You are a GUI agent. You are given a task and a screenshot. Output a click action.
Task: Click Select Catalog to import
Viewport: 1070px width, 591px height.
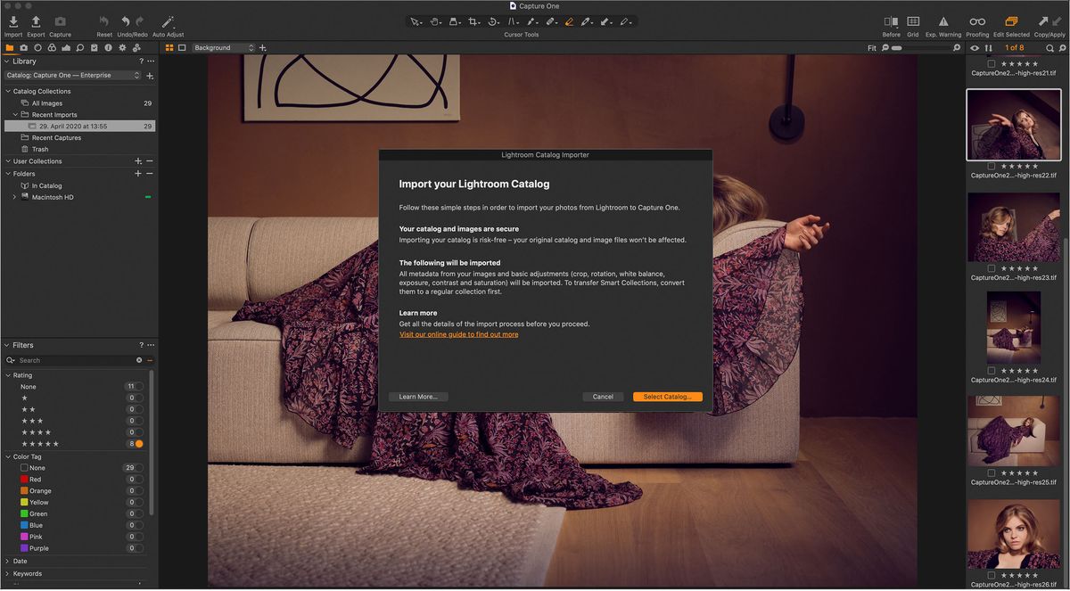[x=667, y=397]
